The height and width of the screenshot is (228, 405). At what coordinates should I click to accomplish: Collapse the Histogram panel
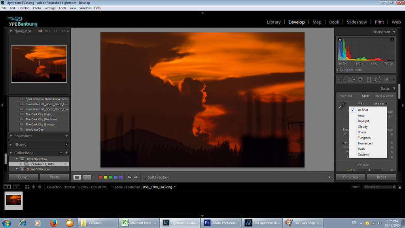point(394,32)
